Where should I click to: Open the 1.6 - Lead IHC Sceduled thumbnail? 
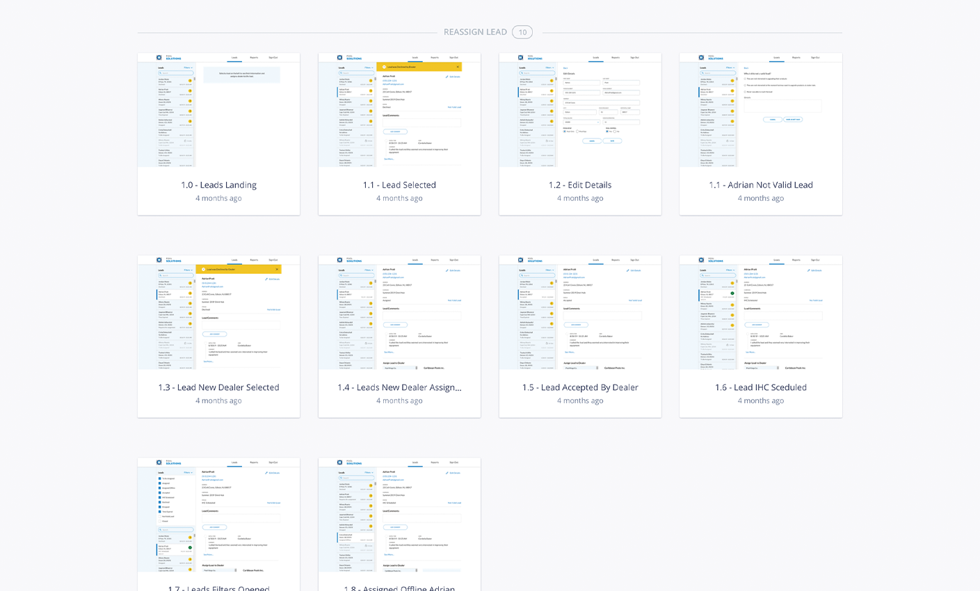pyautogui.click(x=761, y=313)
